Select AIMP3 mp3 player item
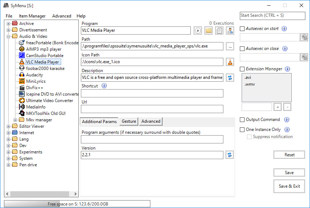The width and height of the screenshot is (310, 208). [x=40, y=49]
